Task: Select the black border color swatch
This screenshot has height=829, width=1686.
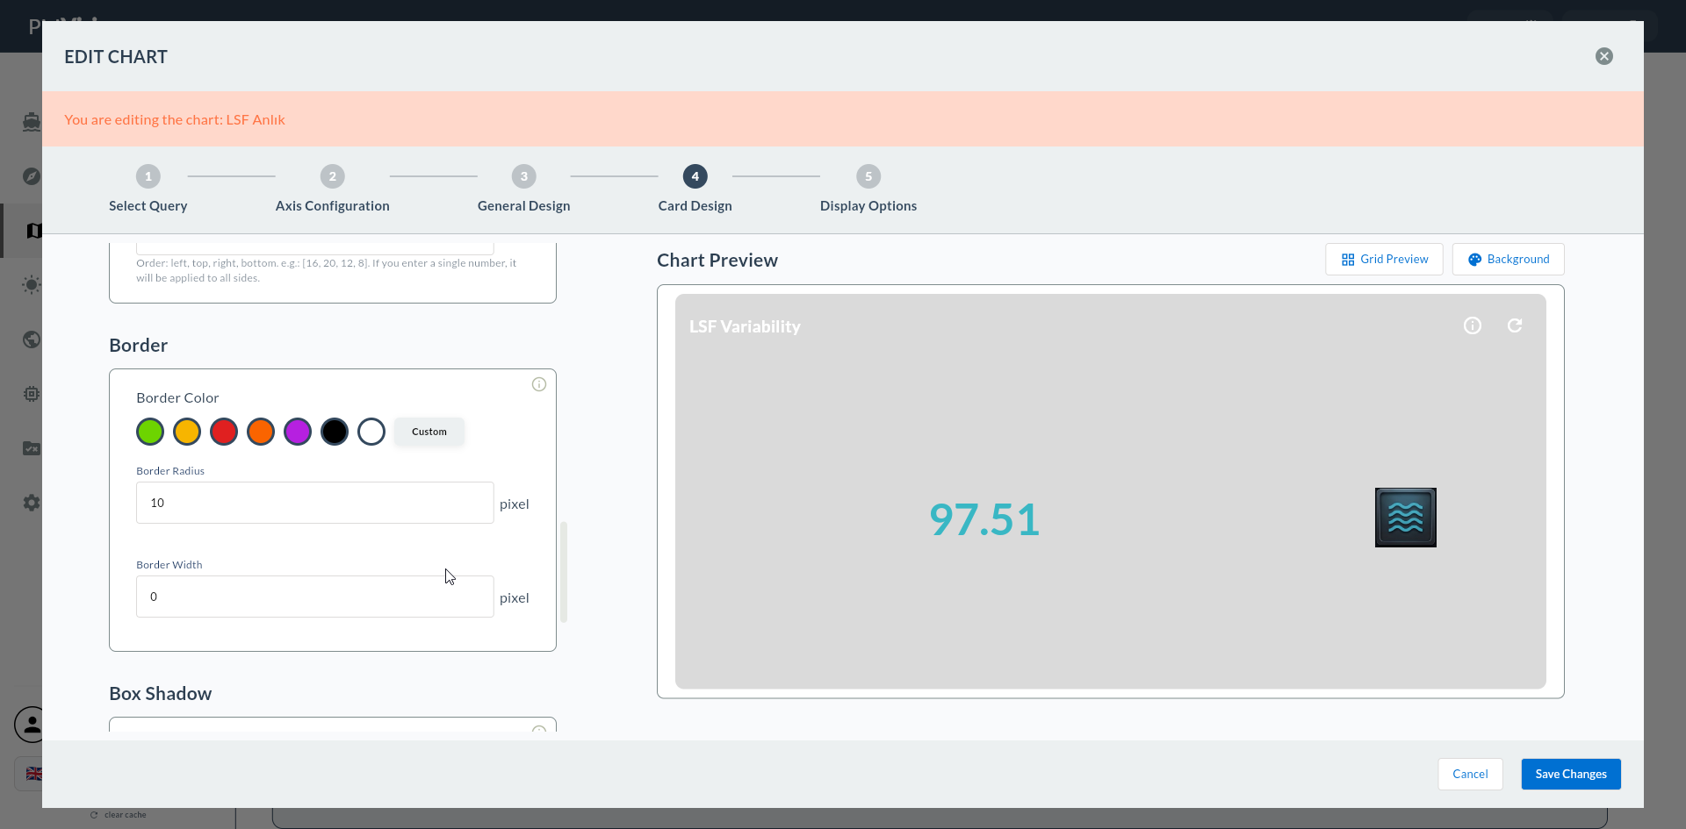Action: click(335, 432)
